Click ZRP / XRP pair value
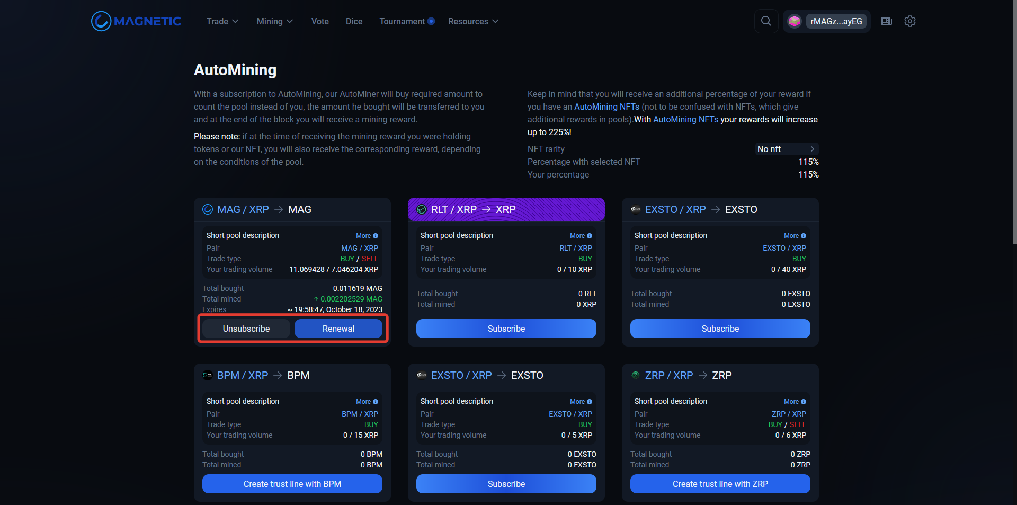 pyautogui.click(x=789, y=414)
